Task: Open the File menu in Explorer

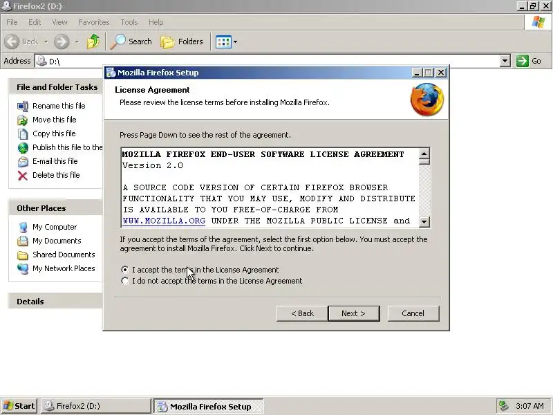Action: [x=12, y=22]
